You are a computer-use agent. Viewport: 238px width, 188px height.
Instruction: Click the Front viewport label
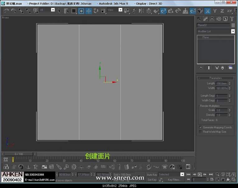click(6, 18)
